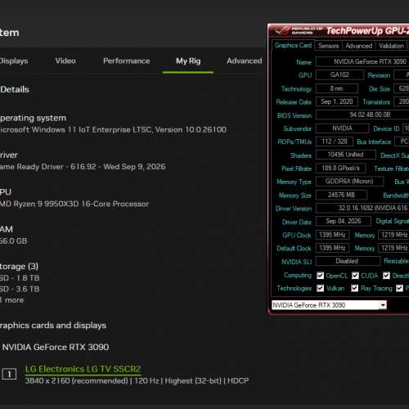This screenshot has height=409, width=409.
Task: Click the 3840 x 2160 resolution details line
Action: coord(137,380)
